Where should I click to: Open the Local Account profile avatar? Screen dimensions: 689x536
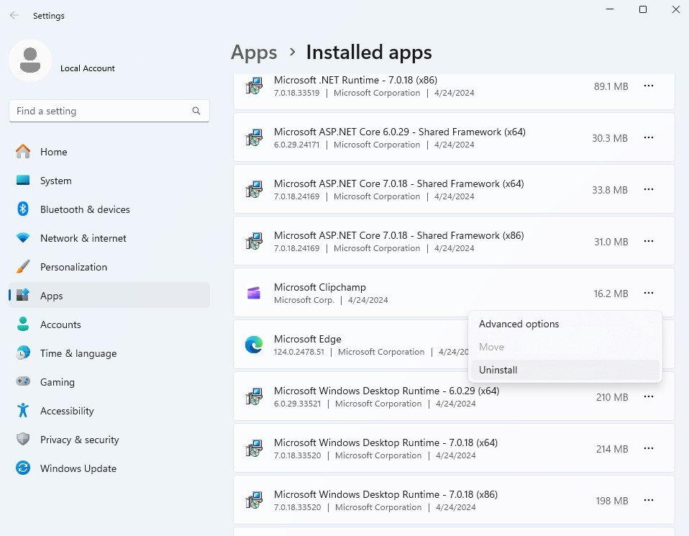point(30,60)
